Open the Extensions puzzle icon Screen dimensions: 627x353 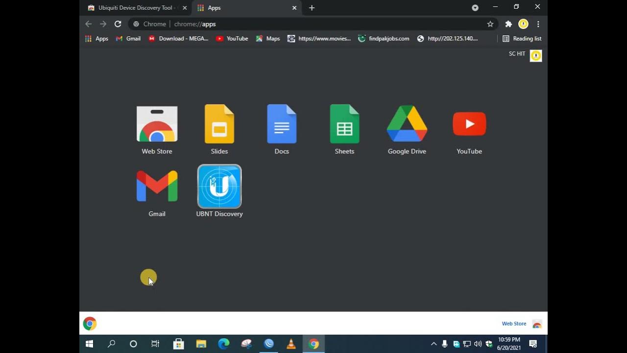point(508,24)
